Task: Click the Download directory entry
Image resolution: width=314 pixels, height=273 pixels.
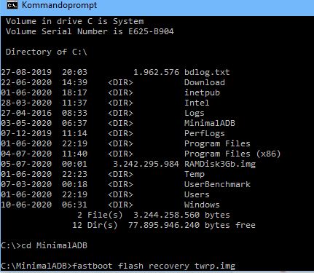Action: tap(205, 82)
